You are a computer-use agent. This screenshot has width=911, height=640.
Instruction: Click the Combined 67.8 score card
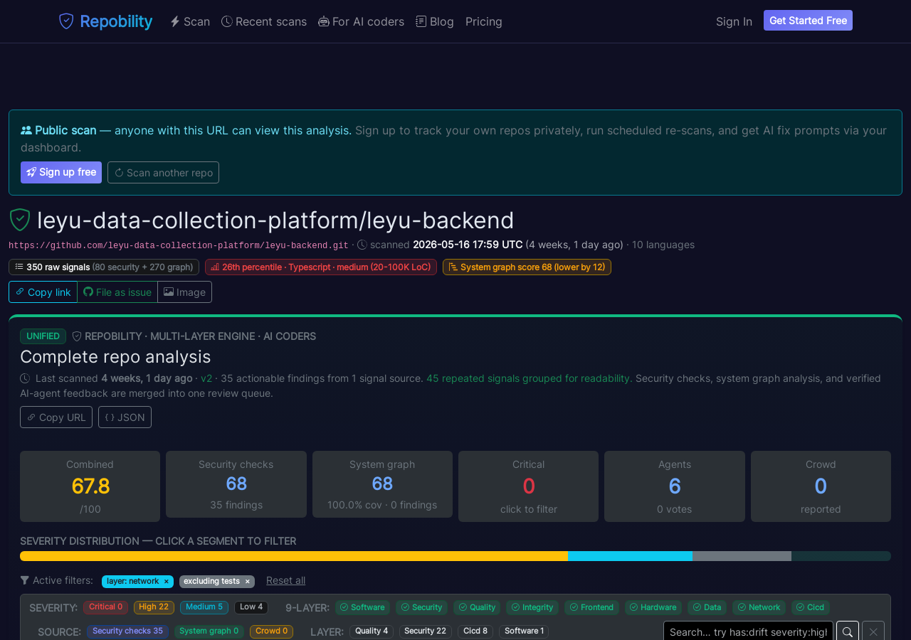click(x=90, y=486)
